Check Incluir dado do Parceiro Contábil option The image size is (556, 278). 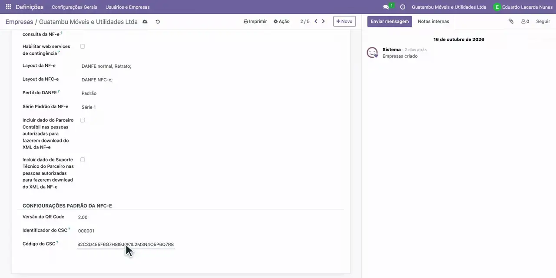(83, 120)
